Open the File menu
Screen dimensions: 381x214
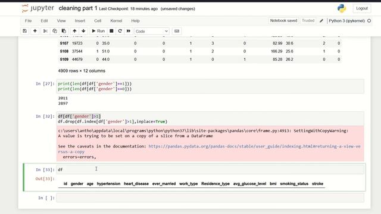28,21
